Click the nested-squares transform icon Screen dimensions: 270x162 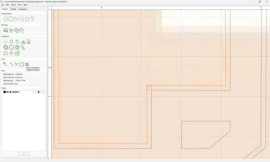click(x=17, y=47)
